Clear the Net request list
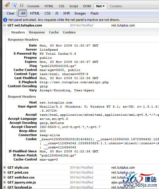 coord(10,13)
